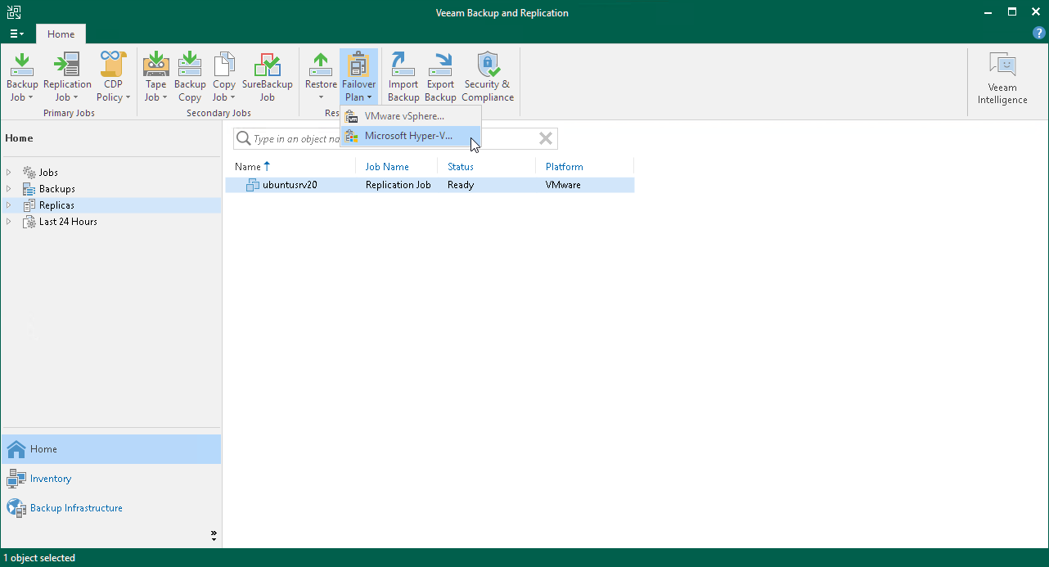Click the Failover Plan ribbon button
Screen dimensions: 1049x567
(359, 77)
